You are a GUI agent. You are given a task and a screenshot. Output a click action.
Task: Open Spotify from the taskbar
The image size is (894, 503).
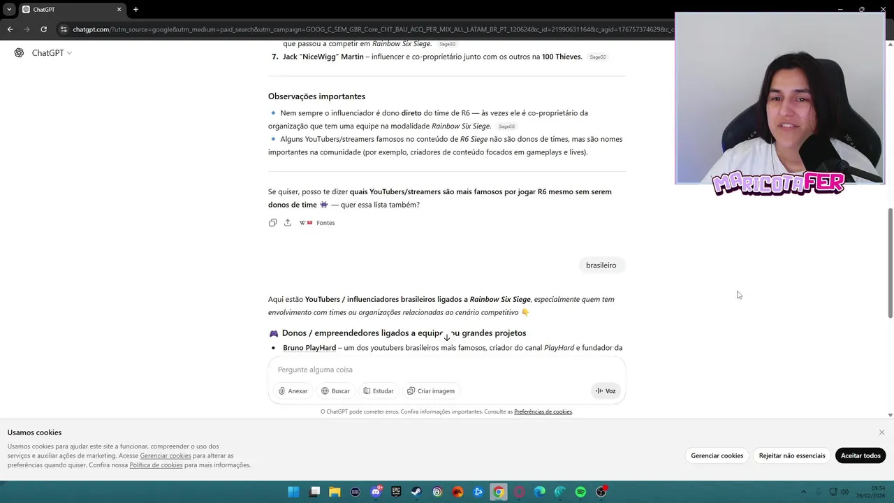point(580,492)
